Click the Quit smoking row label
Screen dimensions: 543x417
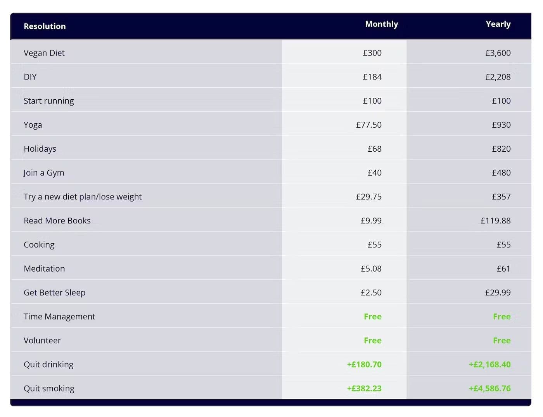(49, 389)
